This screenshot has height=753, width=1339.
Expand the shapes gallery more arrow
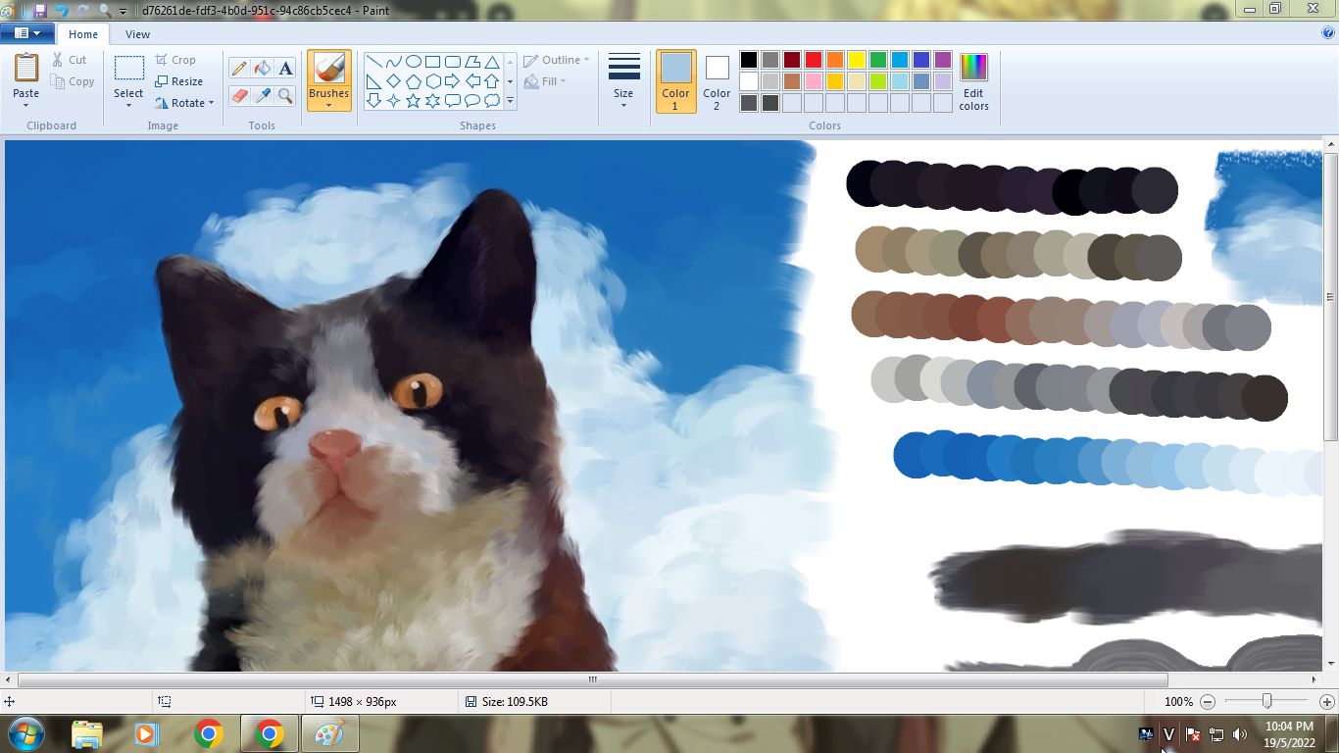[x=510, y=100]
